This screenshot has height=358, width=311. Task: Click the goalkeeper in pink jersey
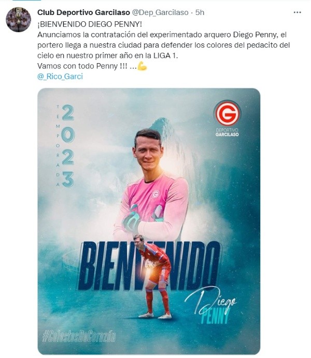[x=151, y=185]
